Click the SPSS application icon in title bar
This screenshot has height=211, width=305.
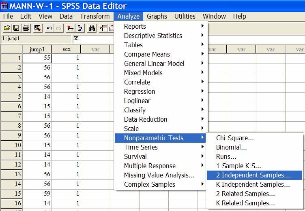pyautogui.click(x=4, y=6)
